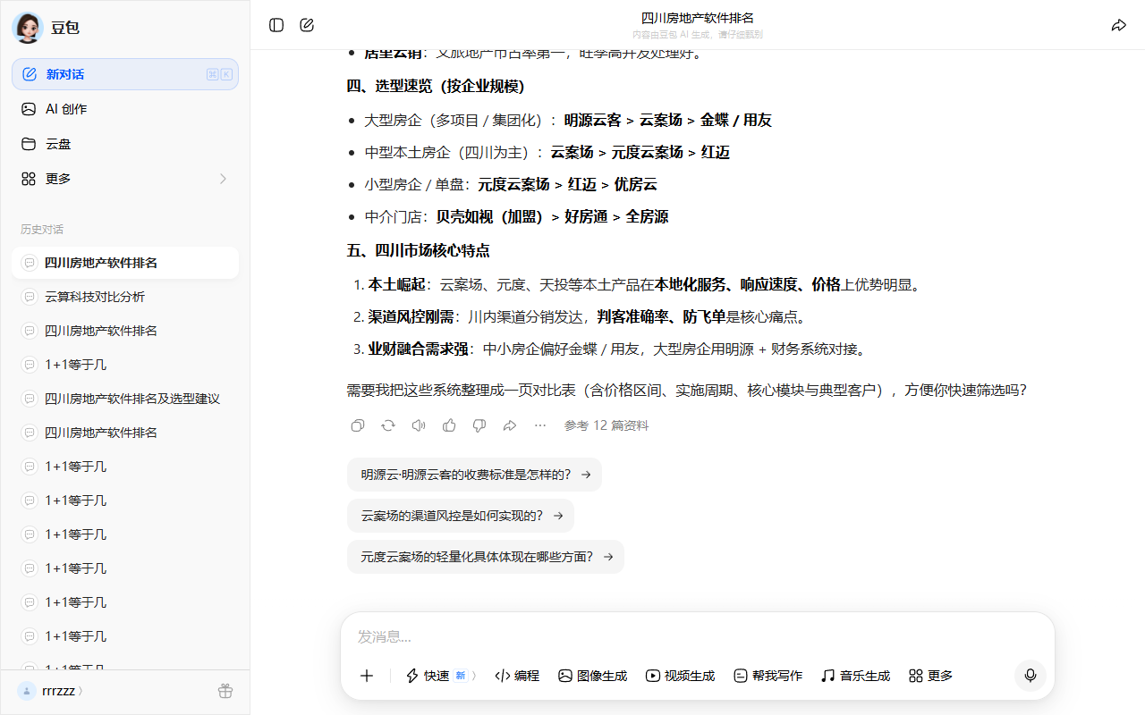Open the 参考 12 篇资料 references link
1145x715 pixels.
[606, 425]
